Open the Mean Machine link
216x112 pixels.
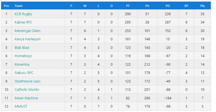(26, 98)
